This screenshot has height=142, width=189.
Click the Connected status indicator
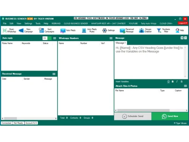(6, 123)
